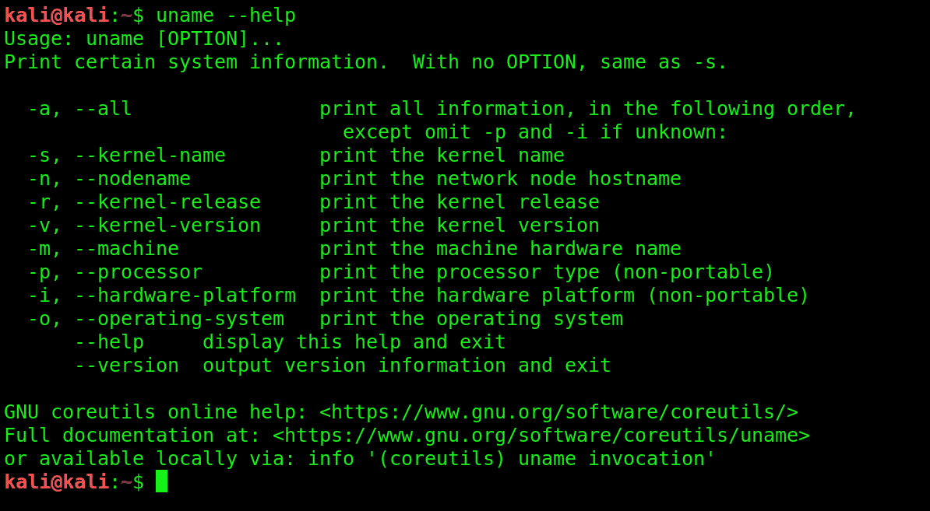Select the "--kernel-name" option text
The width and height of the screenshot is (930, 511).
coord(150,156)
